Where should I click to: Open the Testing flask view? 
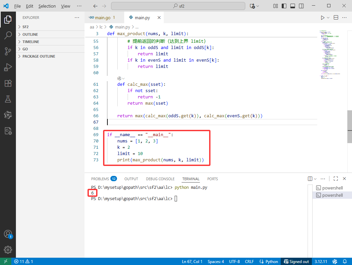pos(8,99)
